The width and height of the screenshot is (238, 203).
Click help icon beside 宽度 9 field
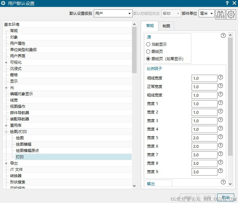221,171
